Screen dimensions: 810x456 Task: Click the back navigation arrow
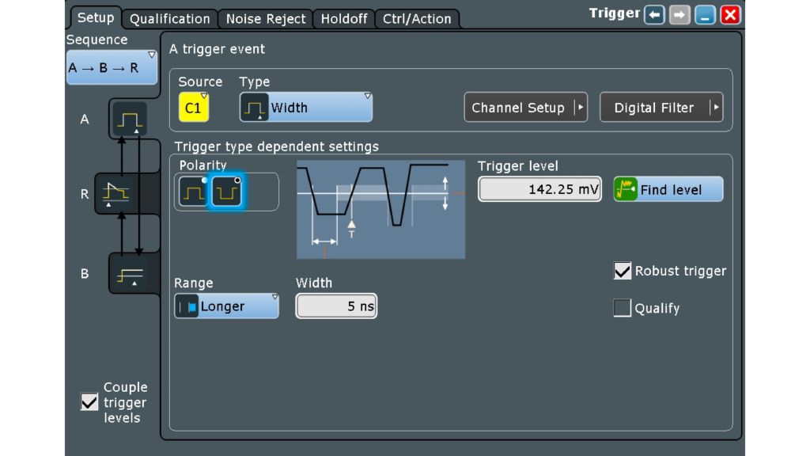click(653, 13)
